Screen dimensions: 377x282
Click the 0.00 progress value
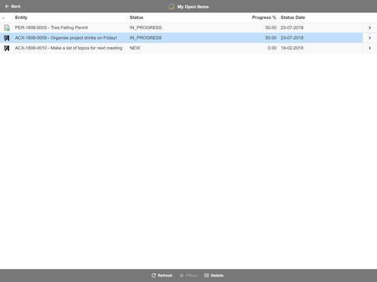[x=272, y=48]
